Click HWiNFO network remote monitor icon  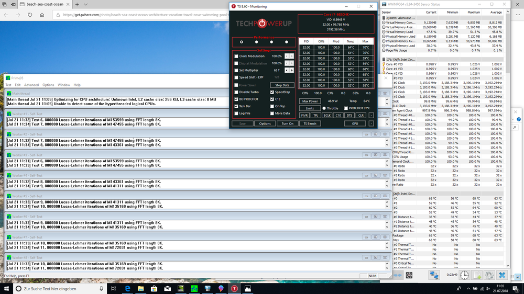tap(434, 275)
